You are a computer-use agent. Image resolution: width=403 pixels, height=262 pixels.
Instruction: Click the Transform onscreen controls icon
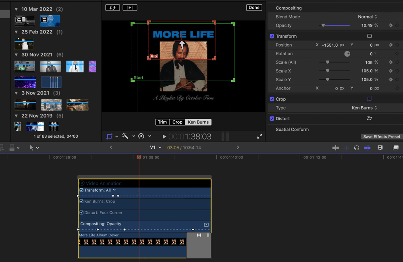(369, 36)
